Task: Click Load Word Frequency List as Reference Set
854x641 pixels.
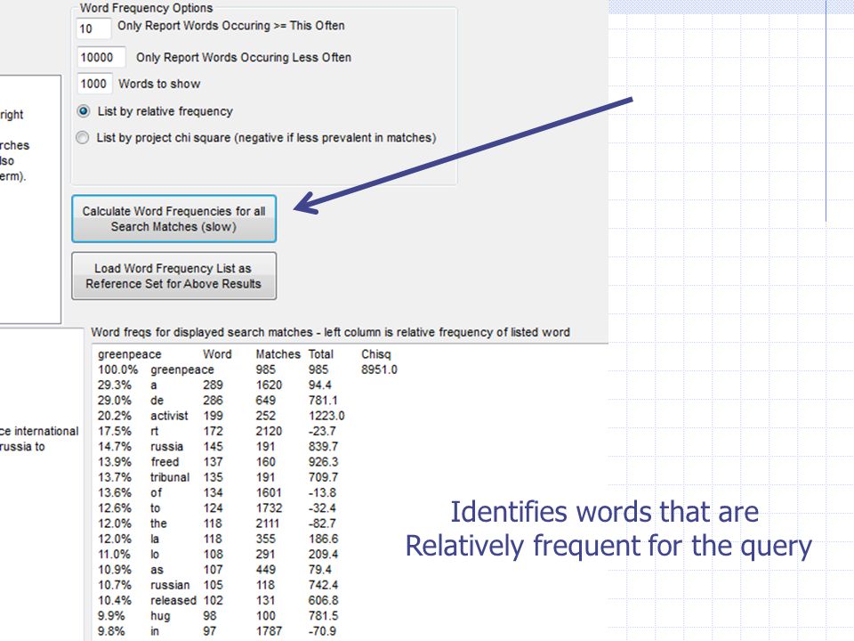Action: click(173, 276)
